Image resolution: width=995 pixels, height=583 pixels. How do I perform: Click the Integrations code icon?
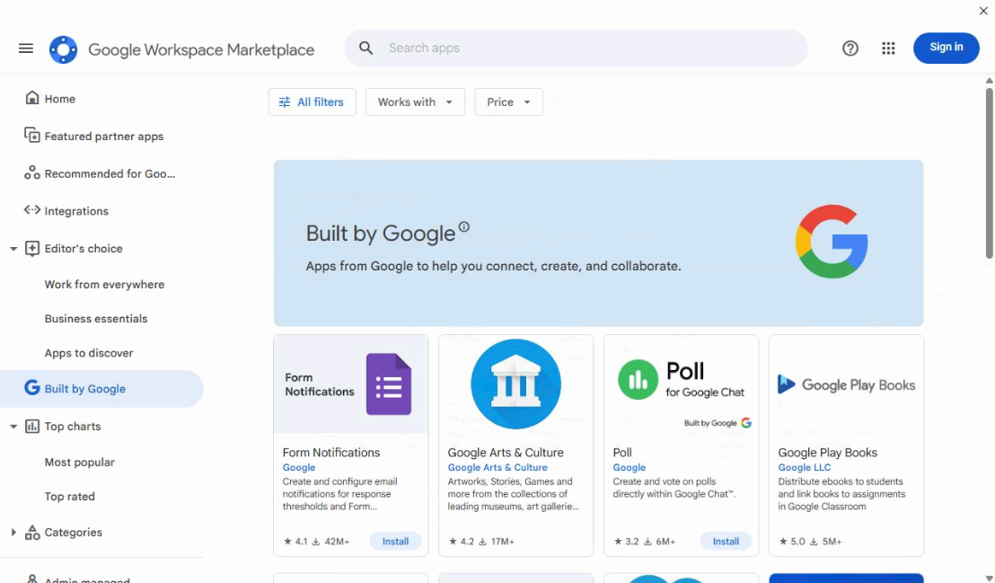(x=31, y=209)
